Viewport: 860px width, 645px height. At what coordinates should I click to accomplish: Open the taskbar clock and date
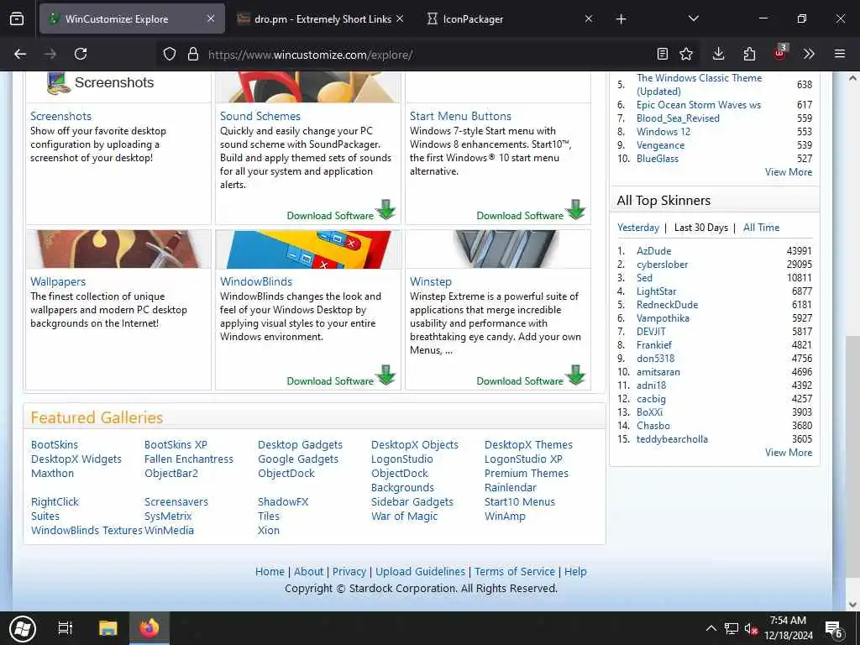788,628
